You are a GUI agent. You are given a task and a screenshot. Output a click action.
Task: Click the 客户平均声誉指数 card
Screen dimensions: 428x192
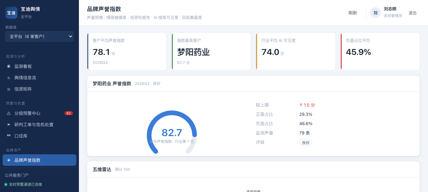point(127,51)
